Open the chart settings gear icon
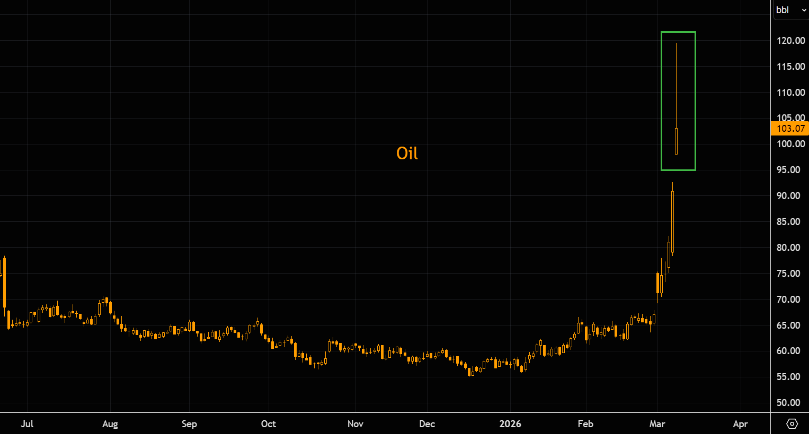This screenshot has width=809, height=434. 792,423
